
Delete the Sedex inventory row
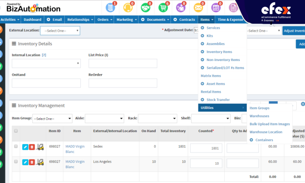[32, 147]
